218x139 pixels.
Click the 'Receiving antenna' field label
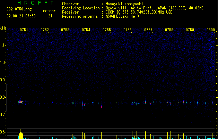click(80, 16)
